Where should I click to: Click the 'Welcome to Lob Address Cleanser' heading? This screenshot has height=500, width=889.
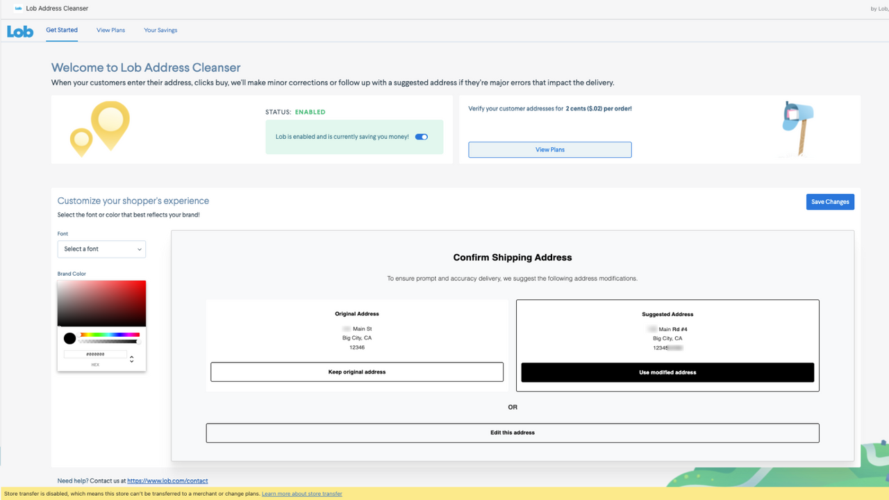[146, 67]
